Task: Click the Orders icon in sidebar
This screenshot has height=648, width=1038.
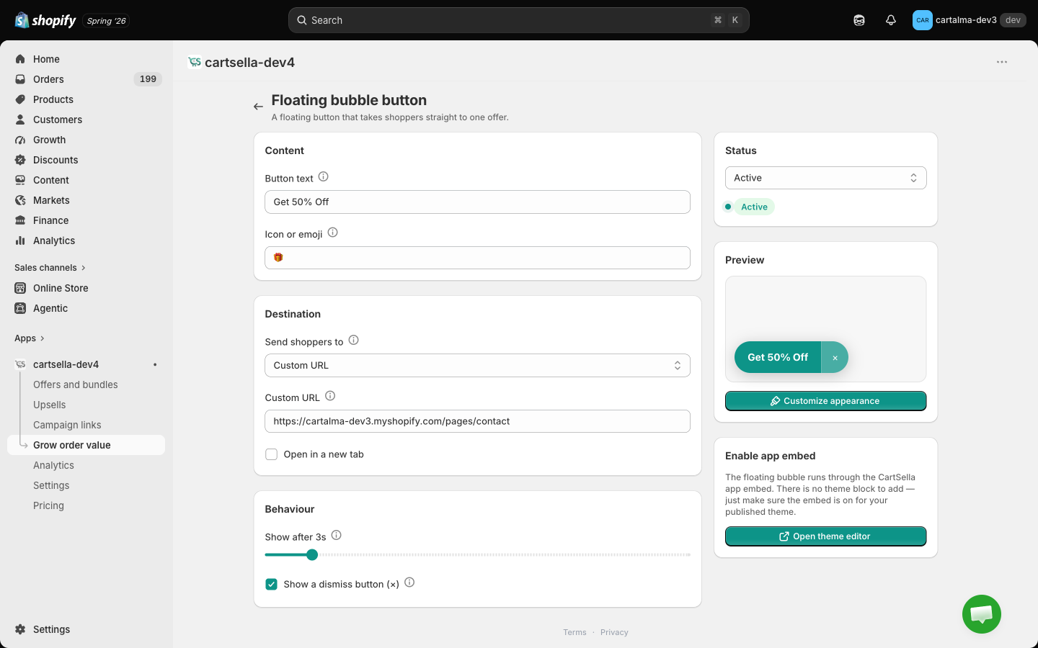Action: 20,79
